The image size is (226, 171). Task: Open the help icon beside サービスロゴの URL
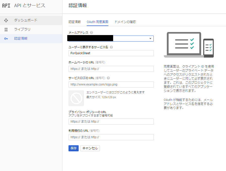click(x=108, y=78)
